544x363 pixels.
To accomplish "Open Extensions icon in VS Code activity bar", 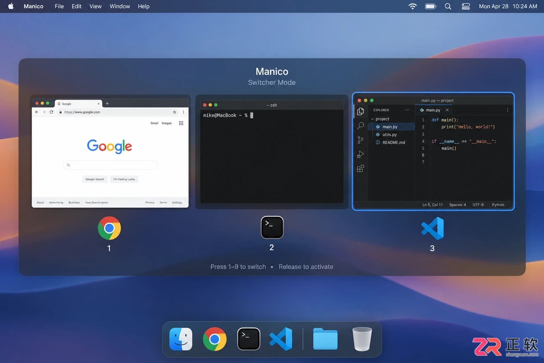I will pyautogui.click(x=360, y=169).
